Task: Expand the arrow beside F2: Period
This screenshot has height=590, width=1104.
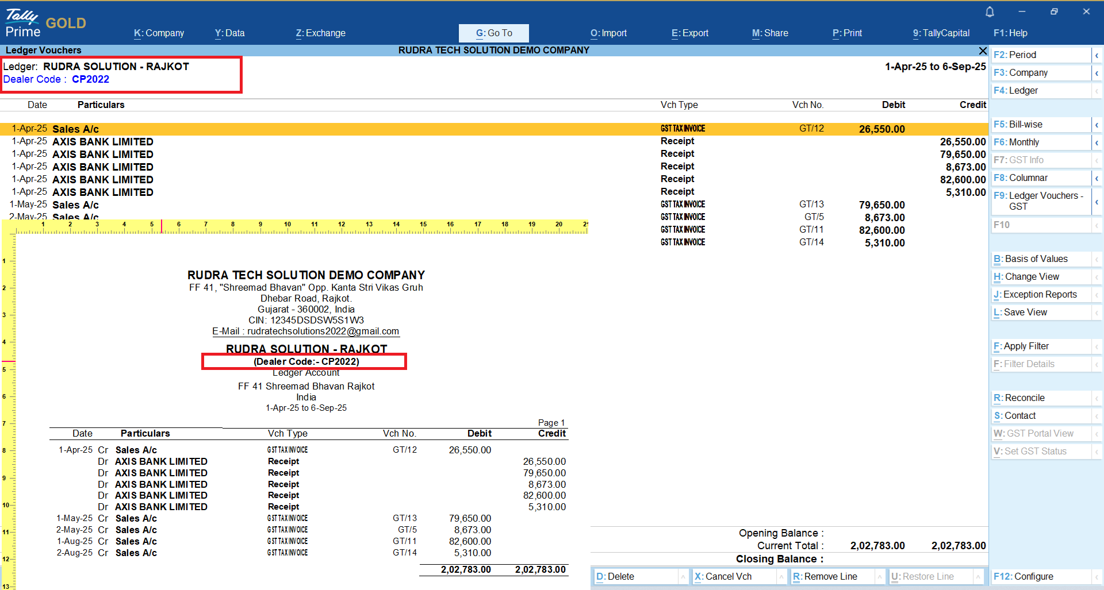Action: tap(1097, 55)
